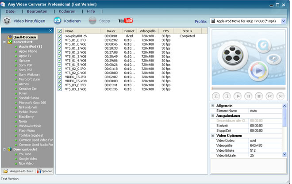Sort files by Dauer column header
Image resolution: width=292 pixels, height=184 pixels.
point(111,31)
